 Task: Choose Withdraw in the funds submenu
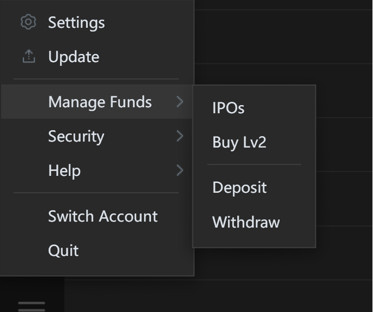coord(246,222)
